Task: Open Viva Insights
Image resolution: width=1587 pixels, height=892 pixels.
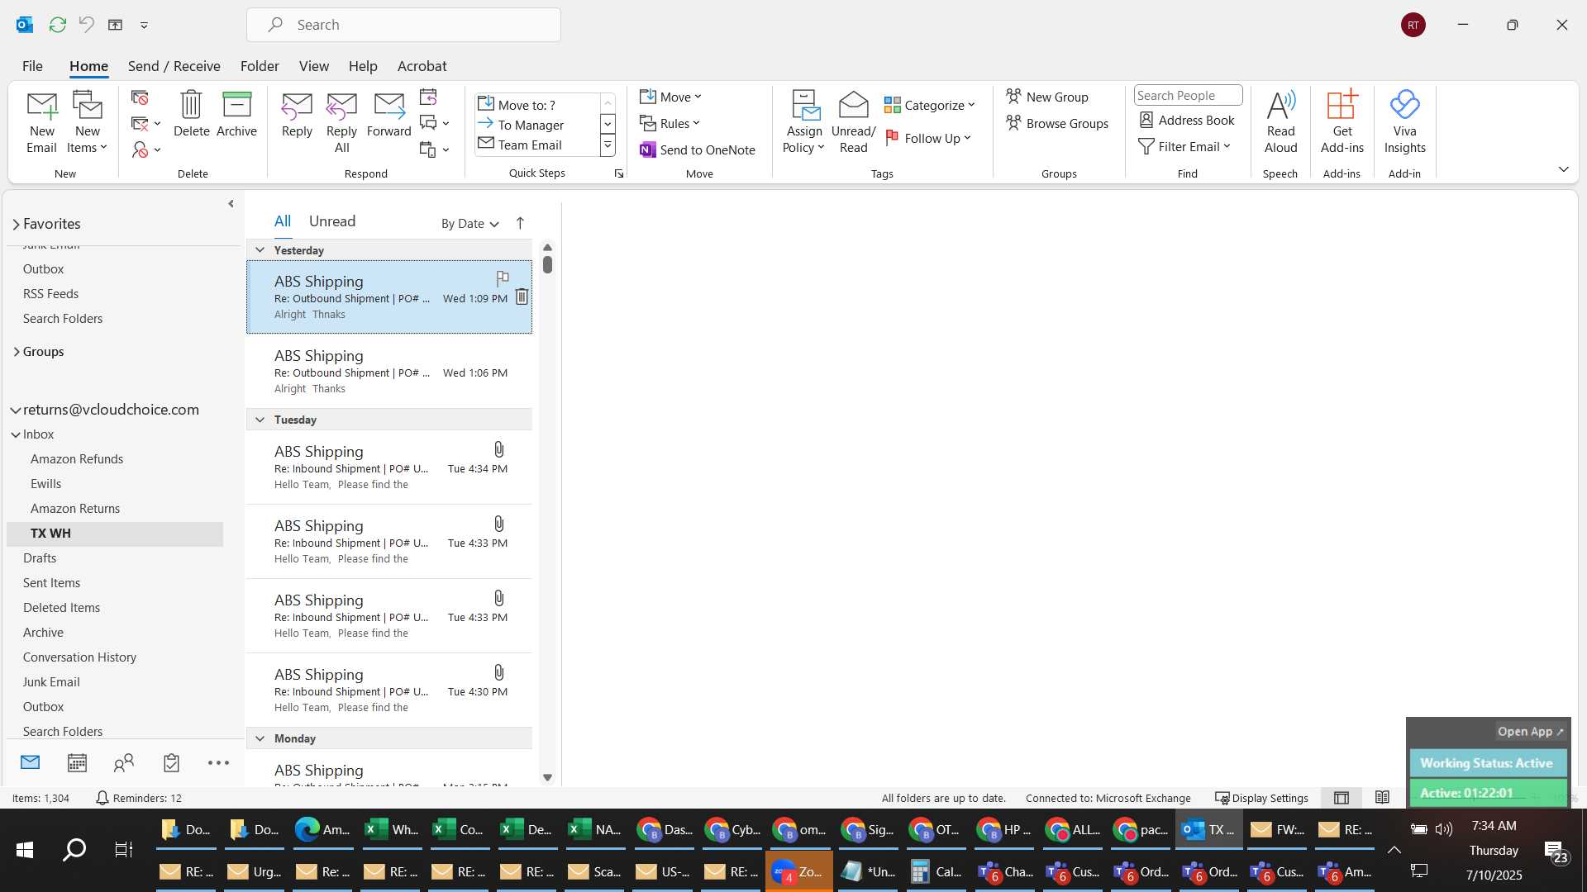Action: (x=1404, y=122)
